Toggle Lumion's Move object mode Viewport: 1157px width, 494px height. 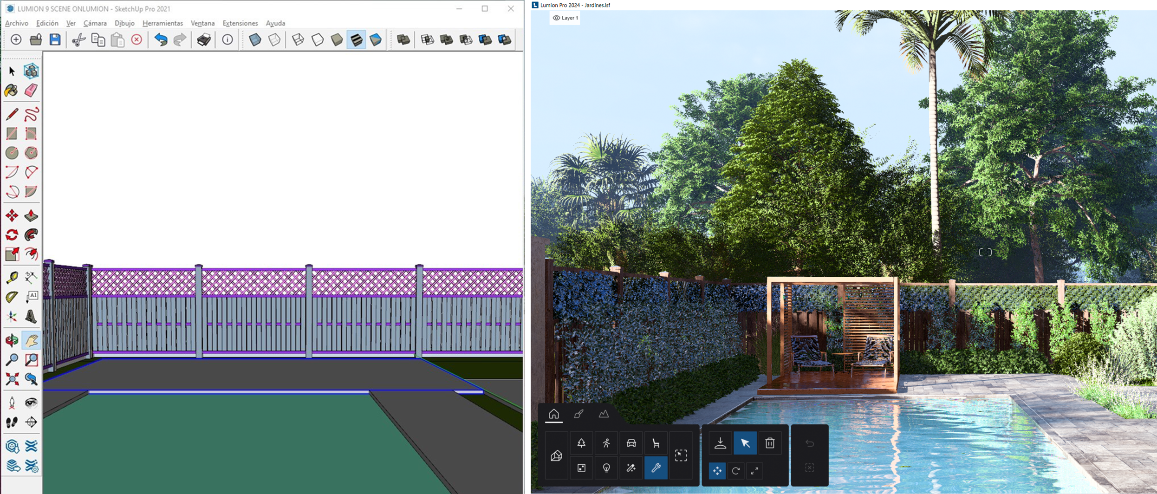point(717,470)
